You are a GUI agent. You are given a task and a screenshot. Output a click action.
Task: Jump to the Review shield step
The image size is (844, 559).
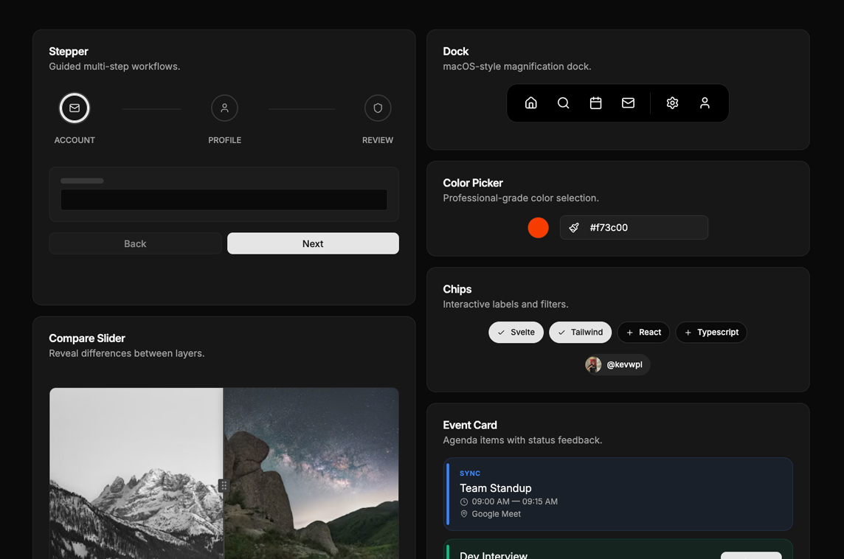click(378, 108)
